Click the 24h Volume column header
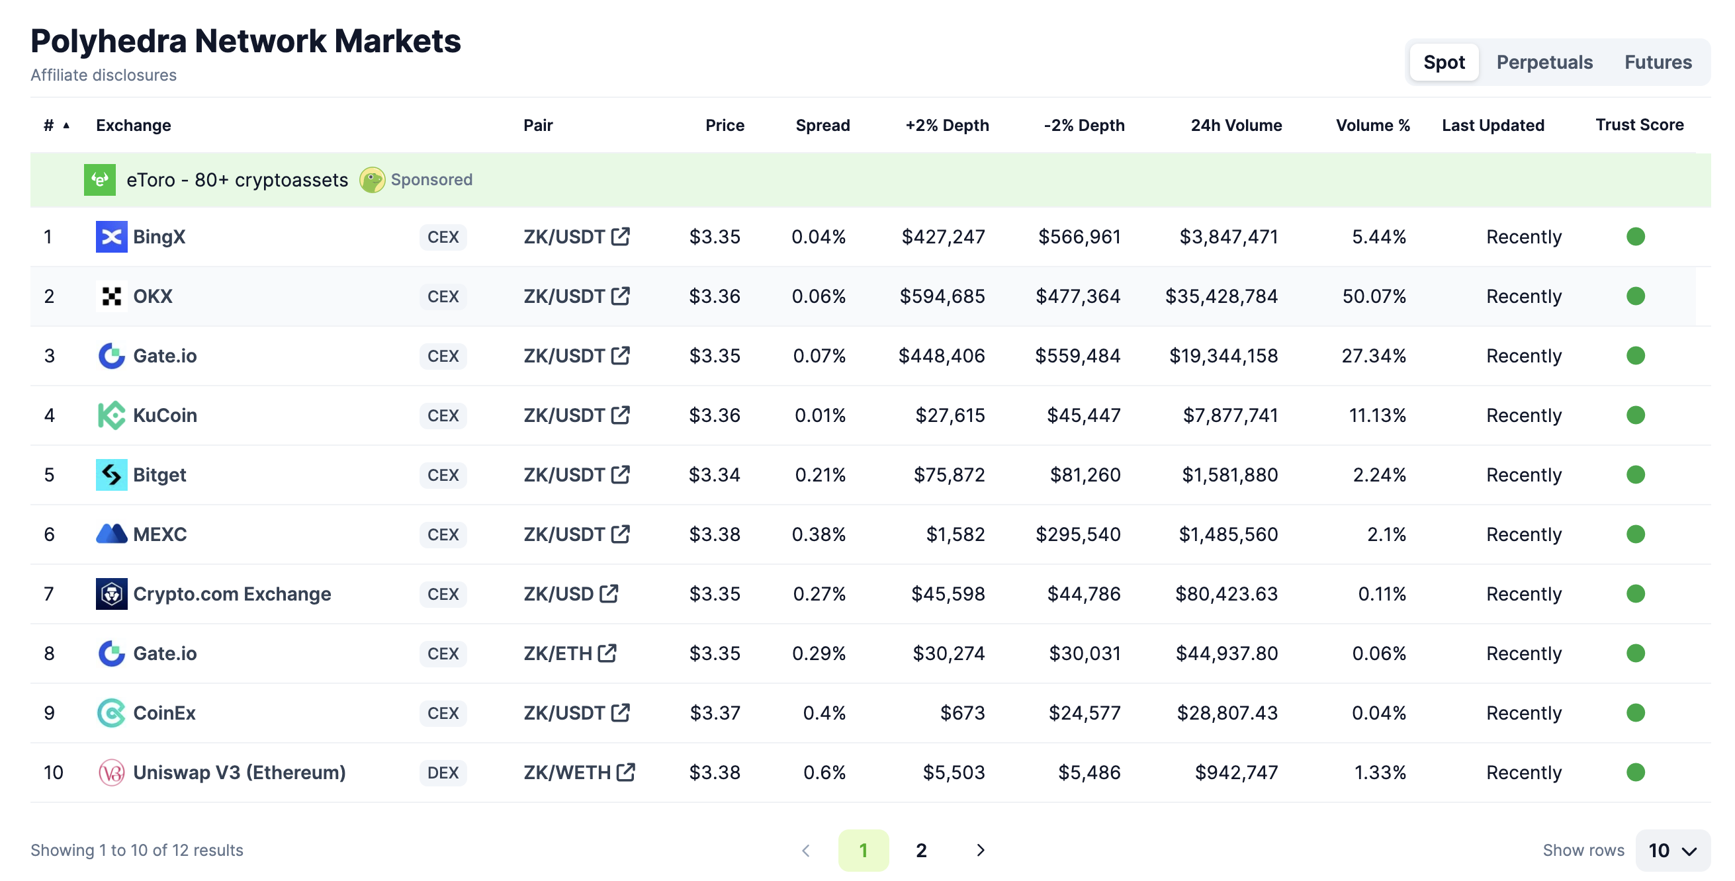 (x=1236, y=125)
